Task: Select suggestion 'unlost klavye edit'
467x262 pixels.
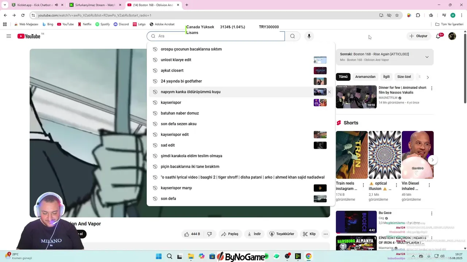Action: pyautogui.click(x=241, y=60)
